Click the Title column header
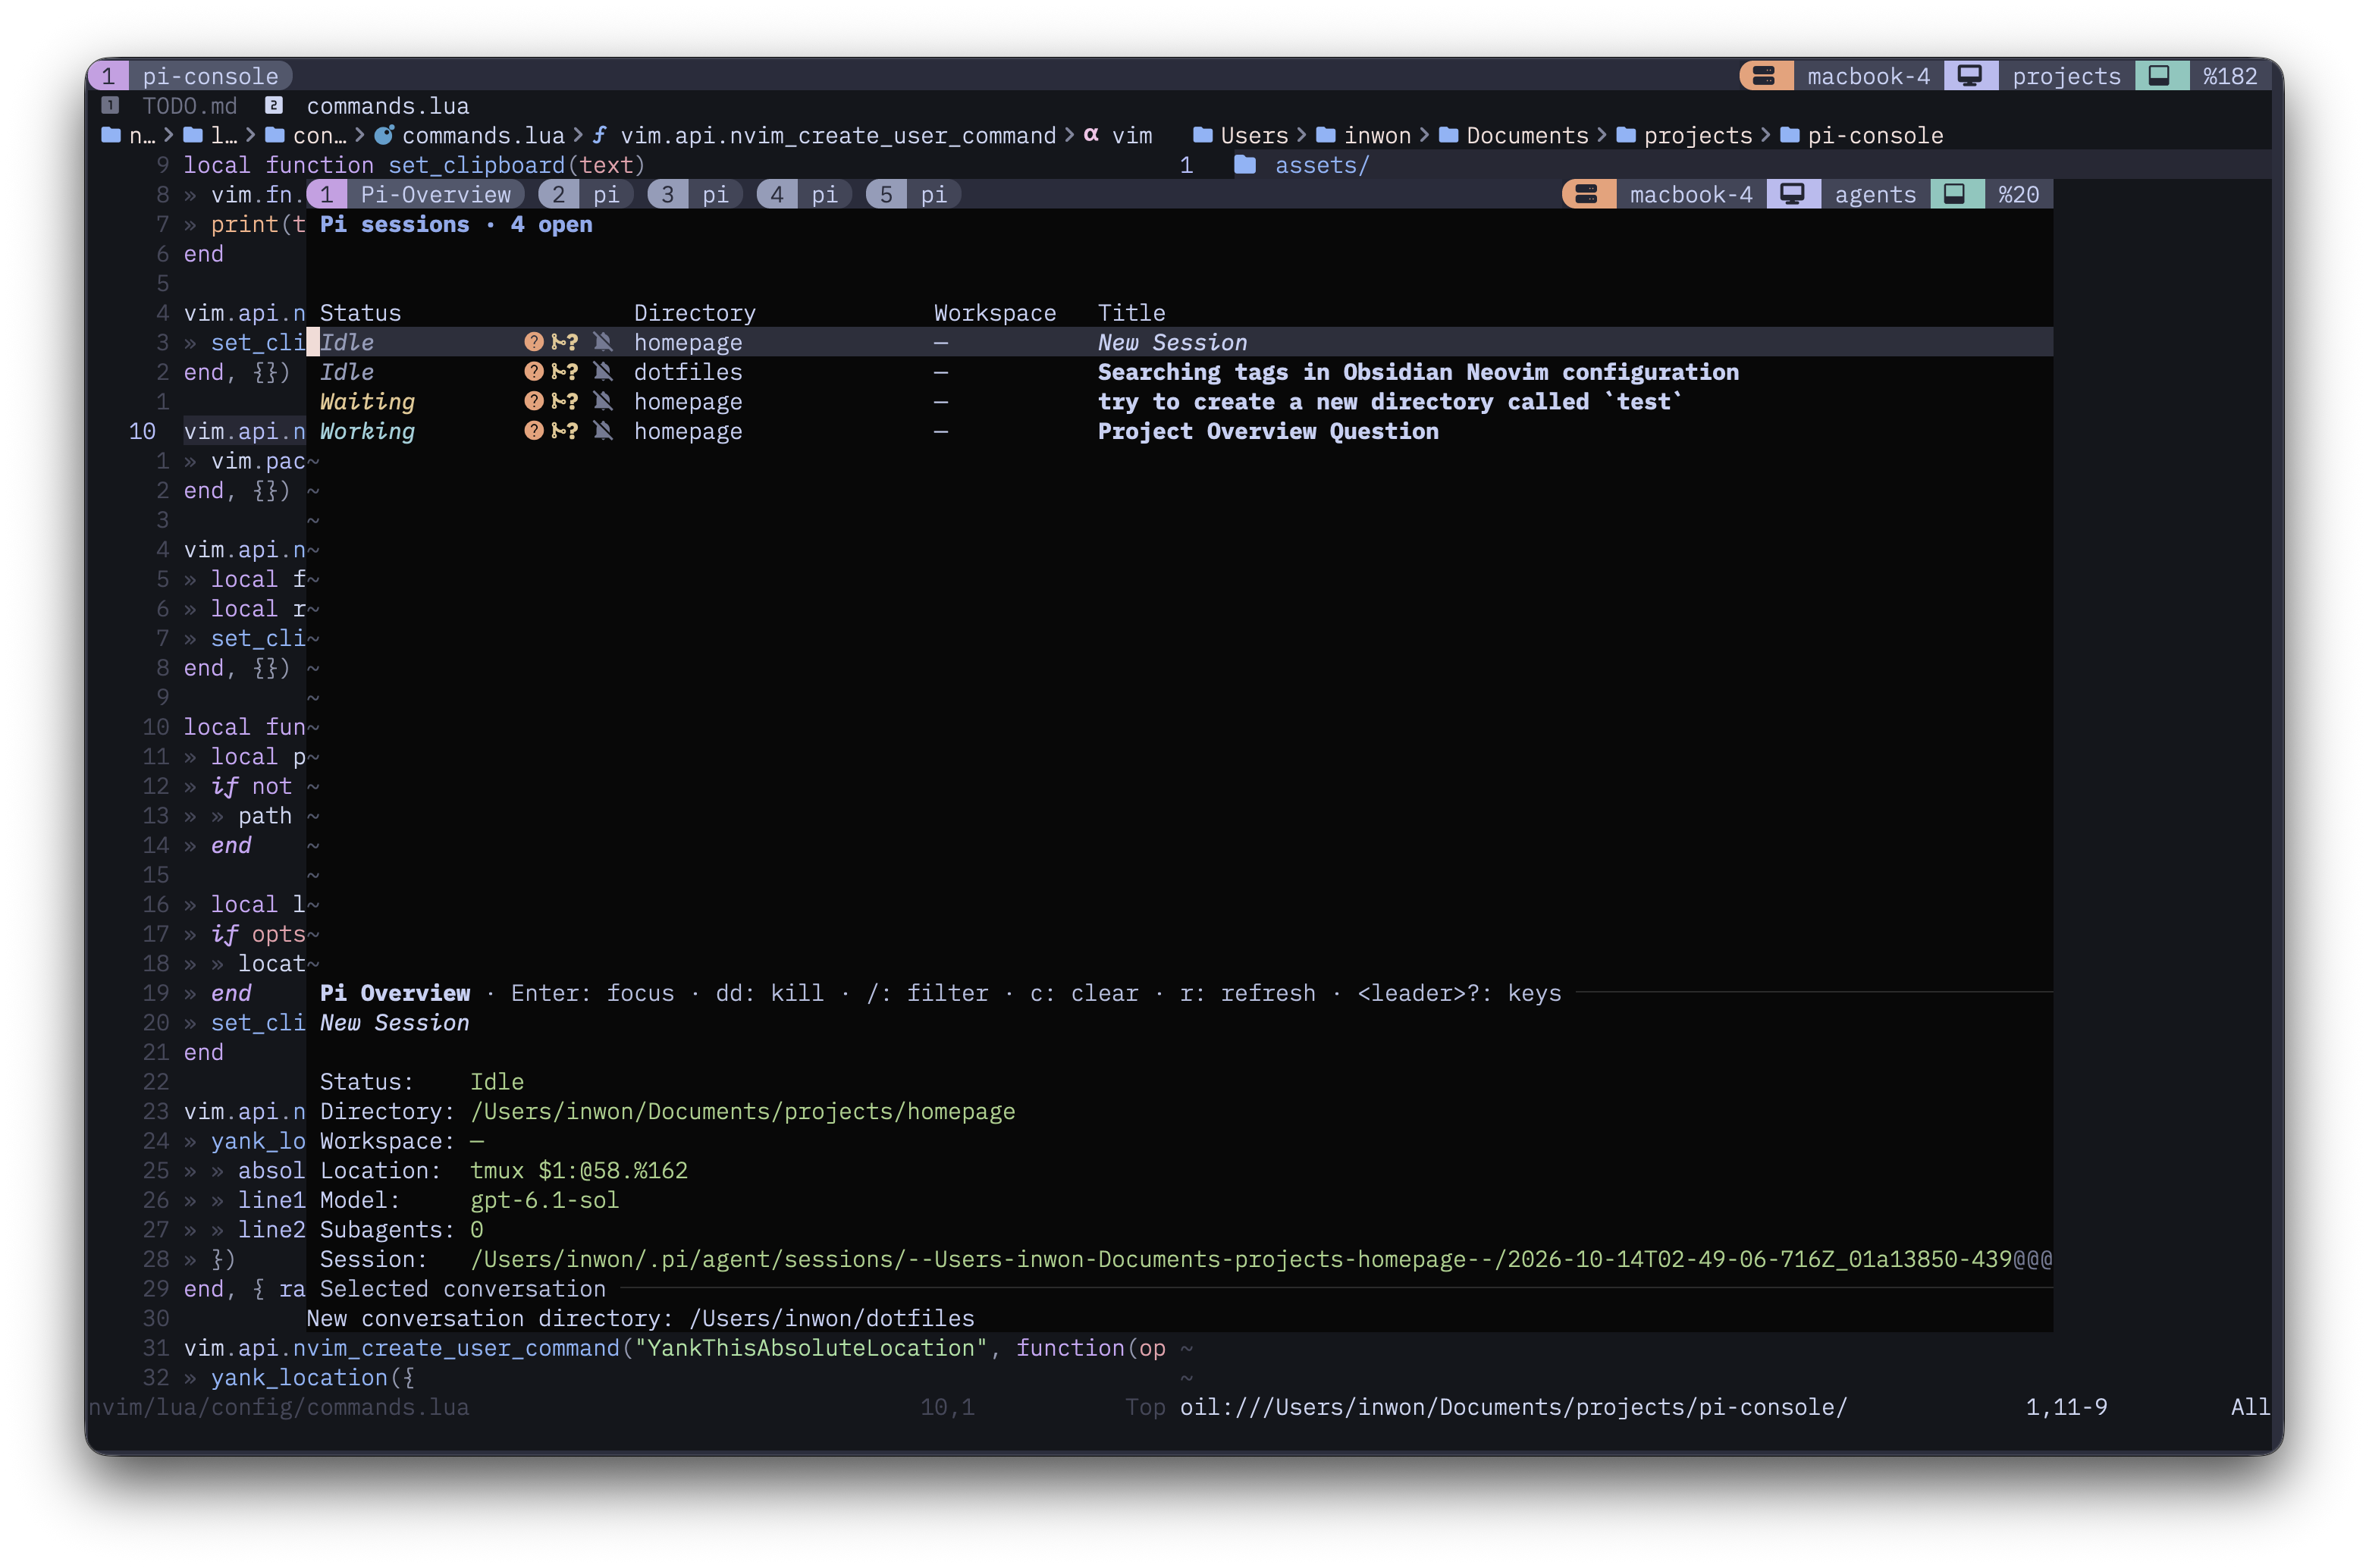 point(1131,313)
